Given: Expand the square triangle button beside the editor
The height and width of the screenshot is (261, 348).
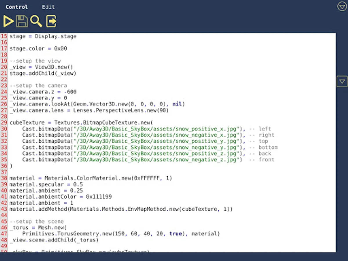Looking at the screenshot, I should pos(342,81).
